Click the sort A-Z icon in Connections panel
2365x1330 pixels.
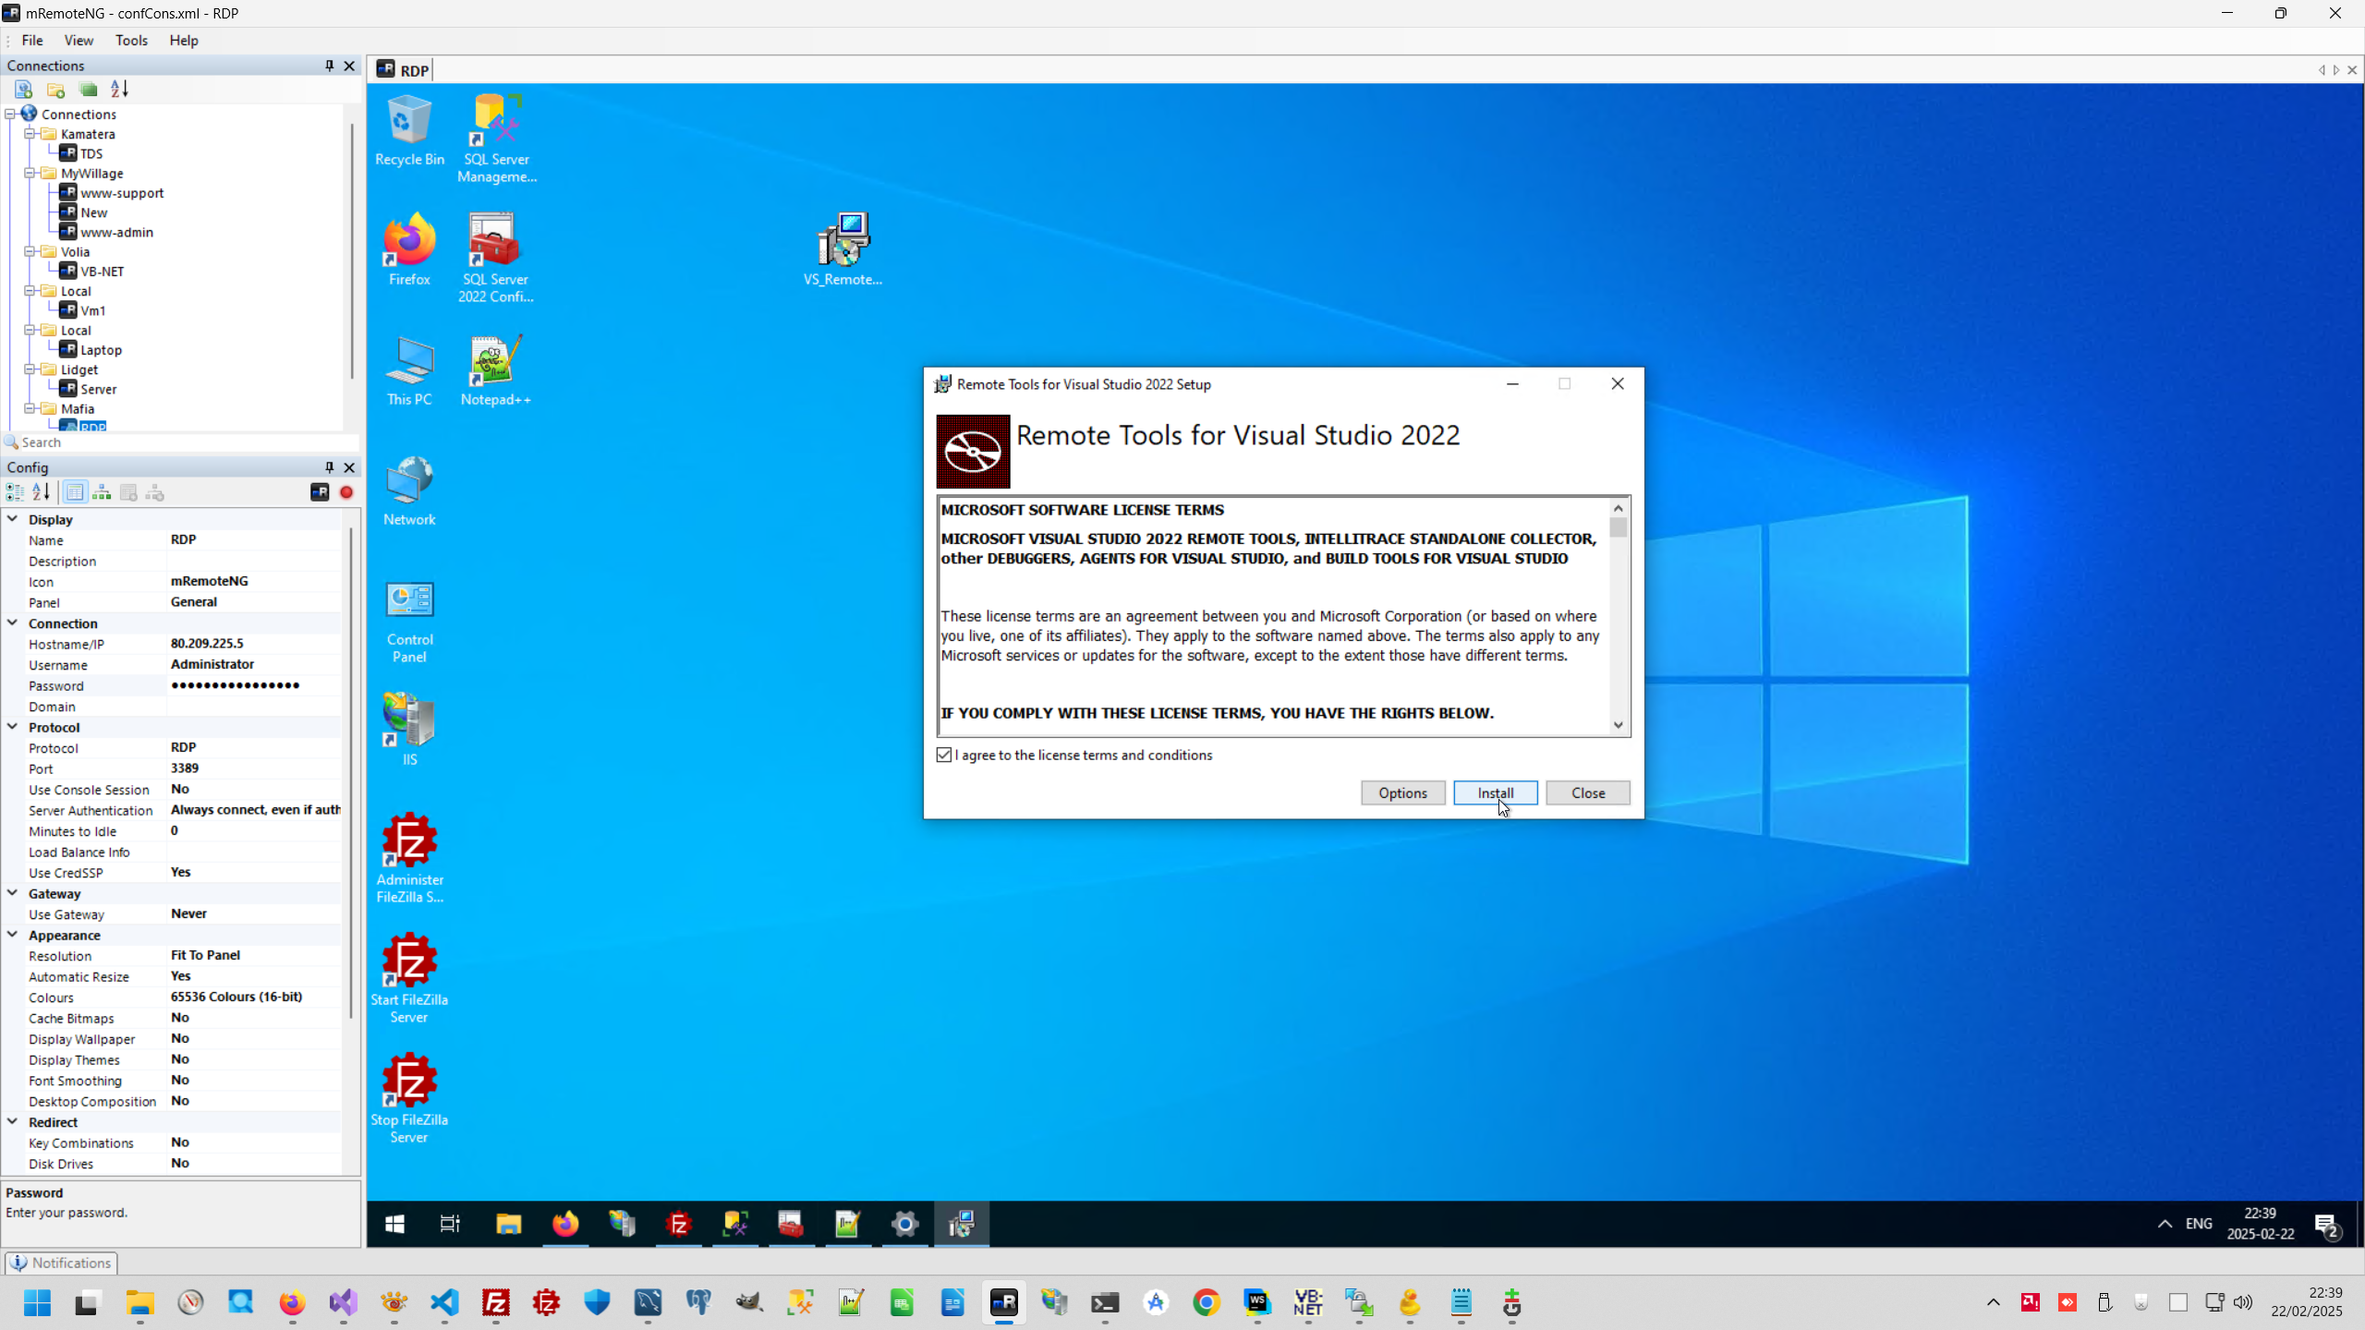pos(120,90)
